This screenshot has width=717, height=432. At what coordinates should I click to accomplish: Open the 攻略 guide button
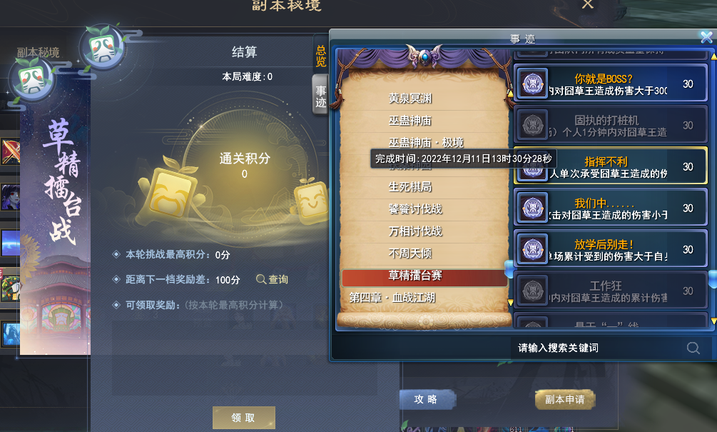point(427,399)
